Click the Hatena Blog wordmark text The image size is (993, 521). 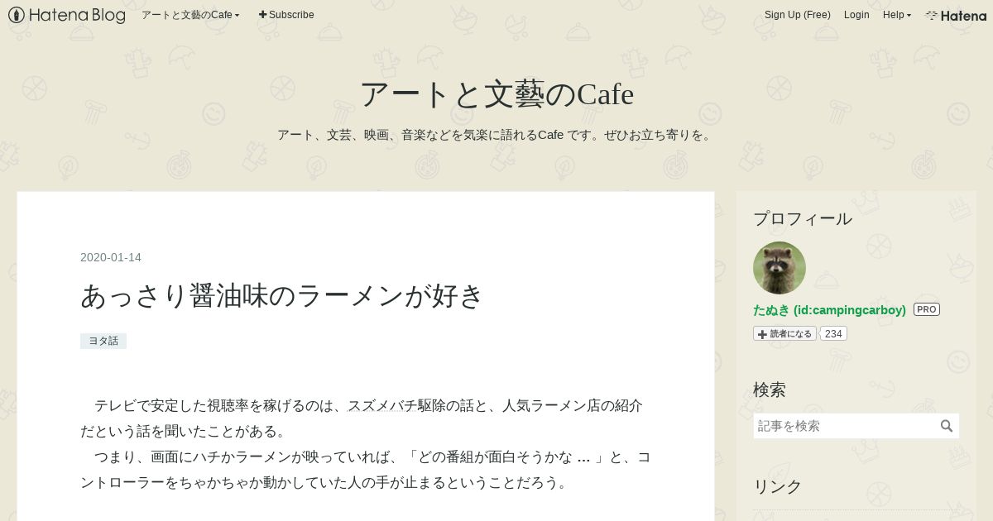(x=78, y=15)
